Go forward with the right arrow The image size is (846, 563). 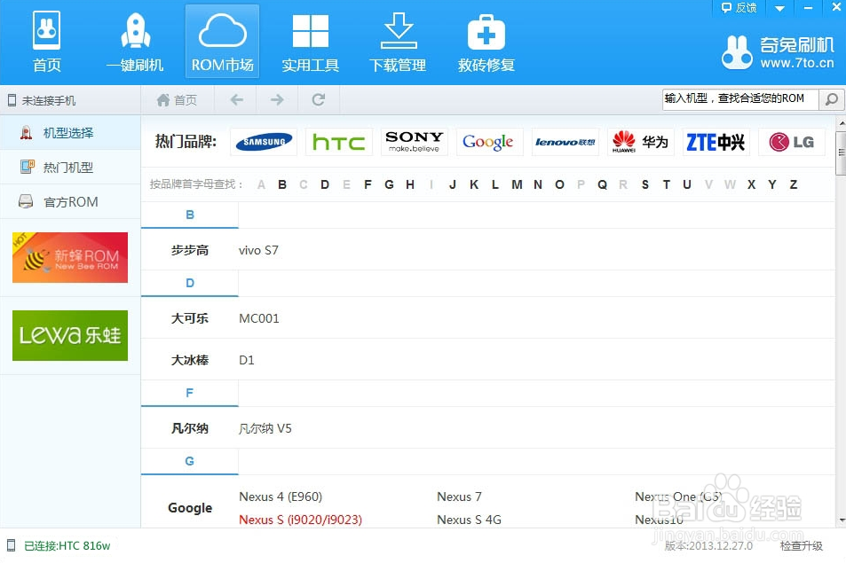pyautogui.click(x=277, y=99)
